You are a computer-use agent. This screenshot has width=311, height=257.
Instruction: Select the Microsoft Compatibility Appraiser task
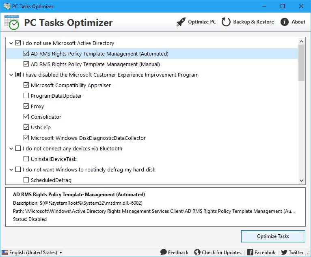(71, 86)
